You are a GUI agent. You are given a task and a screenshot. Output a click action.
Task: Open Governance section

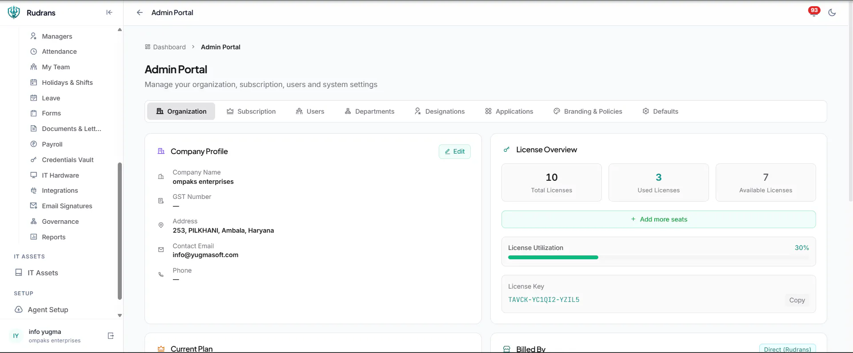60,222
